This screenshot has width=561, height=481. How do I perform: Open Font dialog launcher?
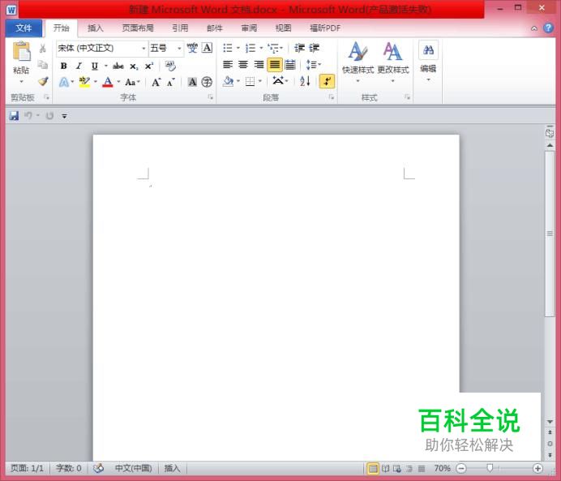pos(211,97)
